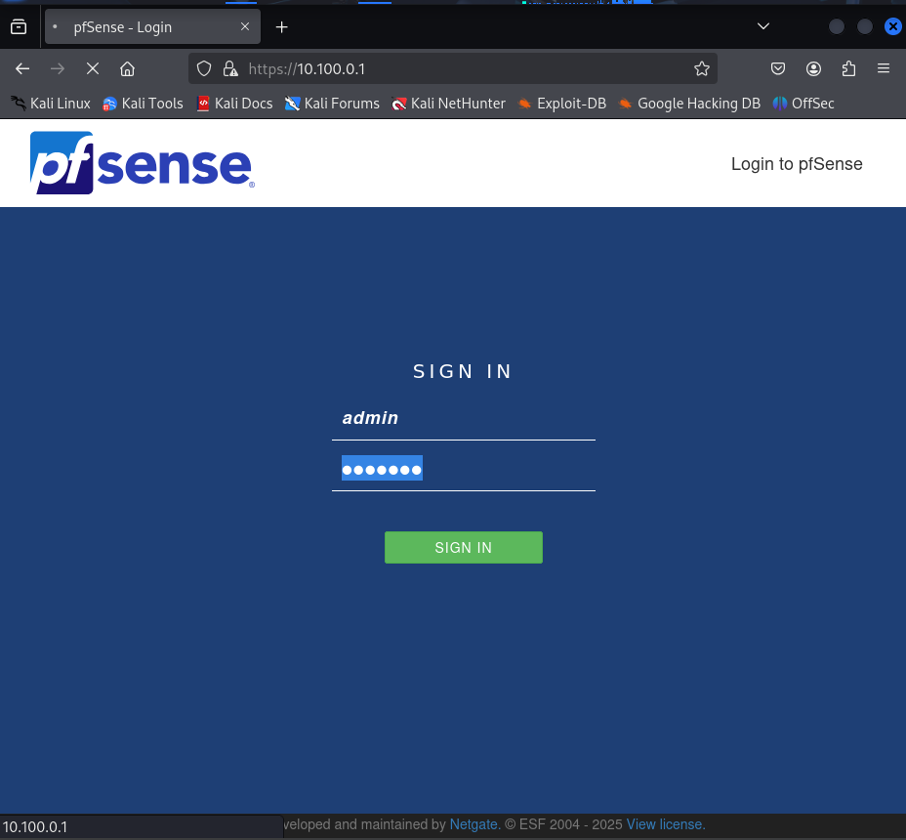This screenshot has height=840, width=906.
Task: Stop loading the page with the X button
Action: point(93,68)
